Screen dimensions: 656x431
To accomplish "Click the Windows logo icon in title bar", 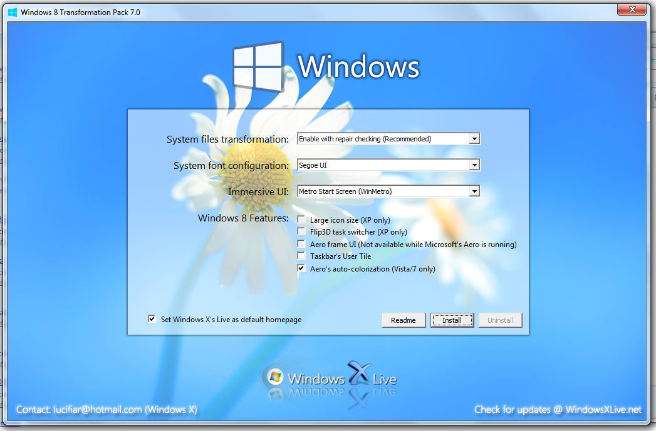I will pyautogui.click(x=13, y=13).
